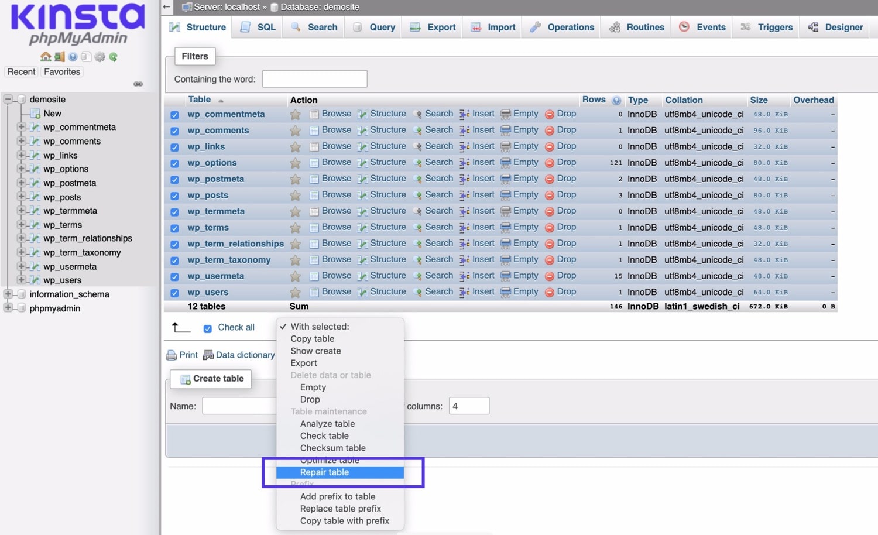
Task: Click the log out door icon
Action: click(x=59, y=57)
